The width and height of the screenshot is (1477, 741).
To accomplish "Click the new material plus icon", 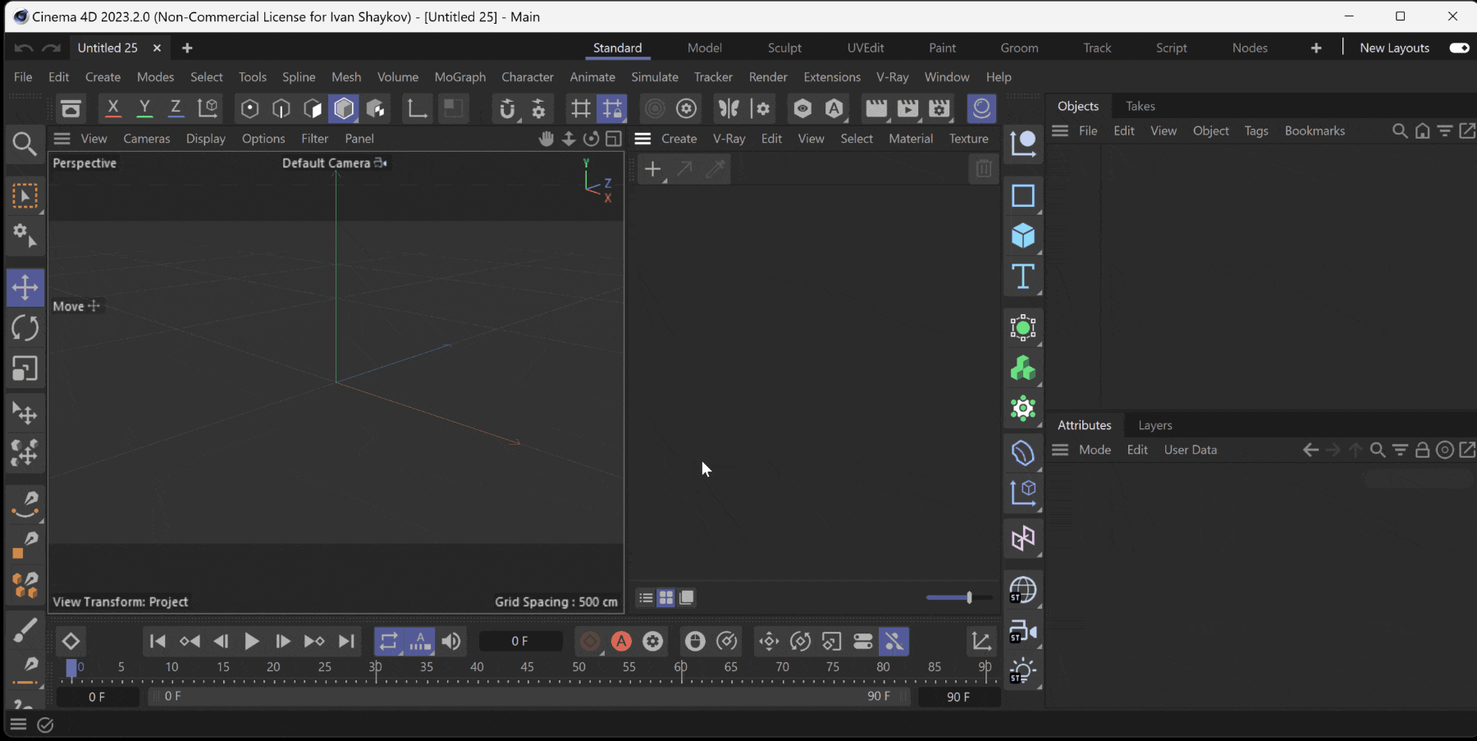I will coord(652,170).
